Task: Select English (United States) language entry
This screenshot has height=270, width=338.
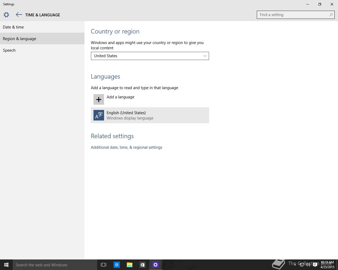Action: pos(150,115)
